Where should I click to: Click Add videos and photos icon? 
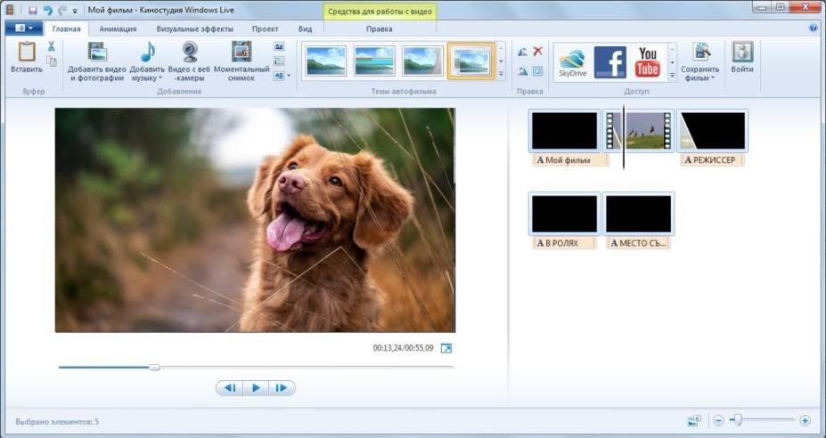click(96, 53)
